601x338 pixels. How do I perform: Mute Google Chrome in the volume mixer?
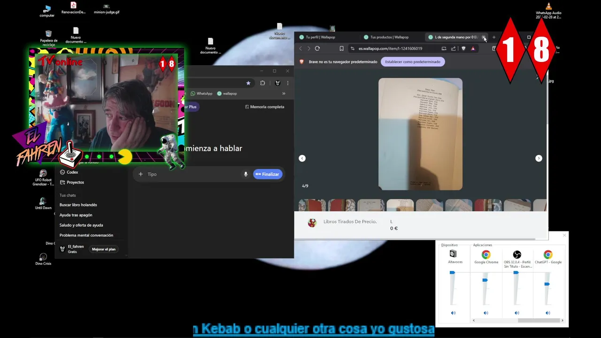click(486, 313)
